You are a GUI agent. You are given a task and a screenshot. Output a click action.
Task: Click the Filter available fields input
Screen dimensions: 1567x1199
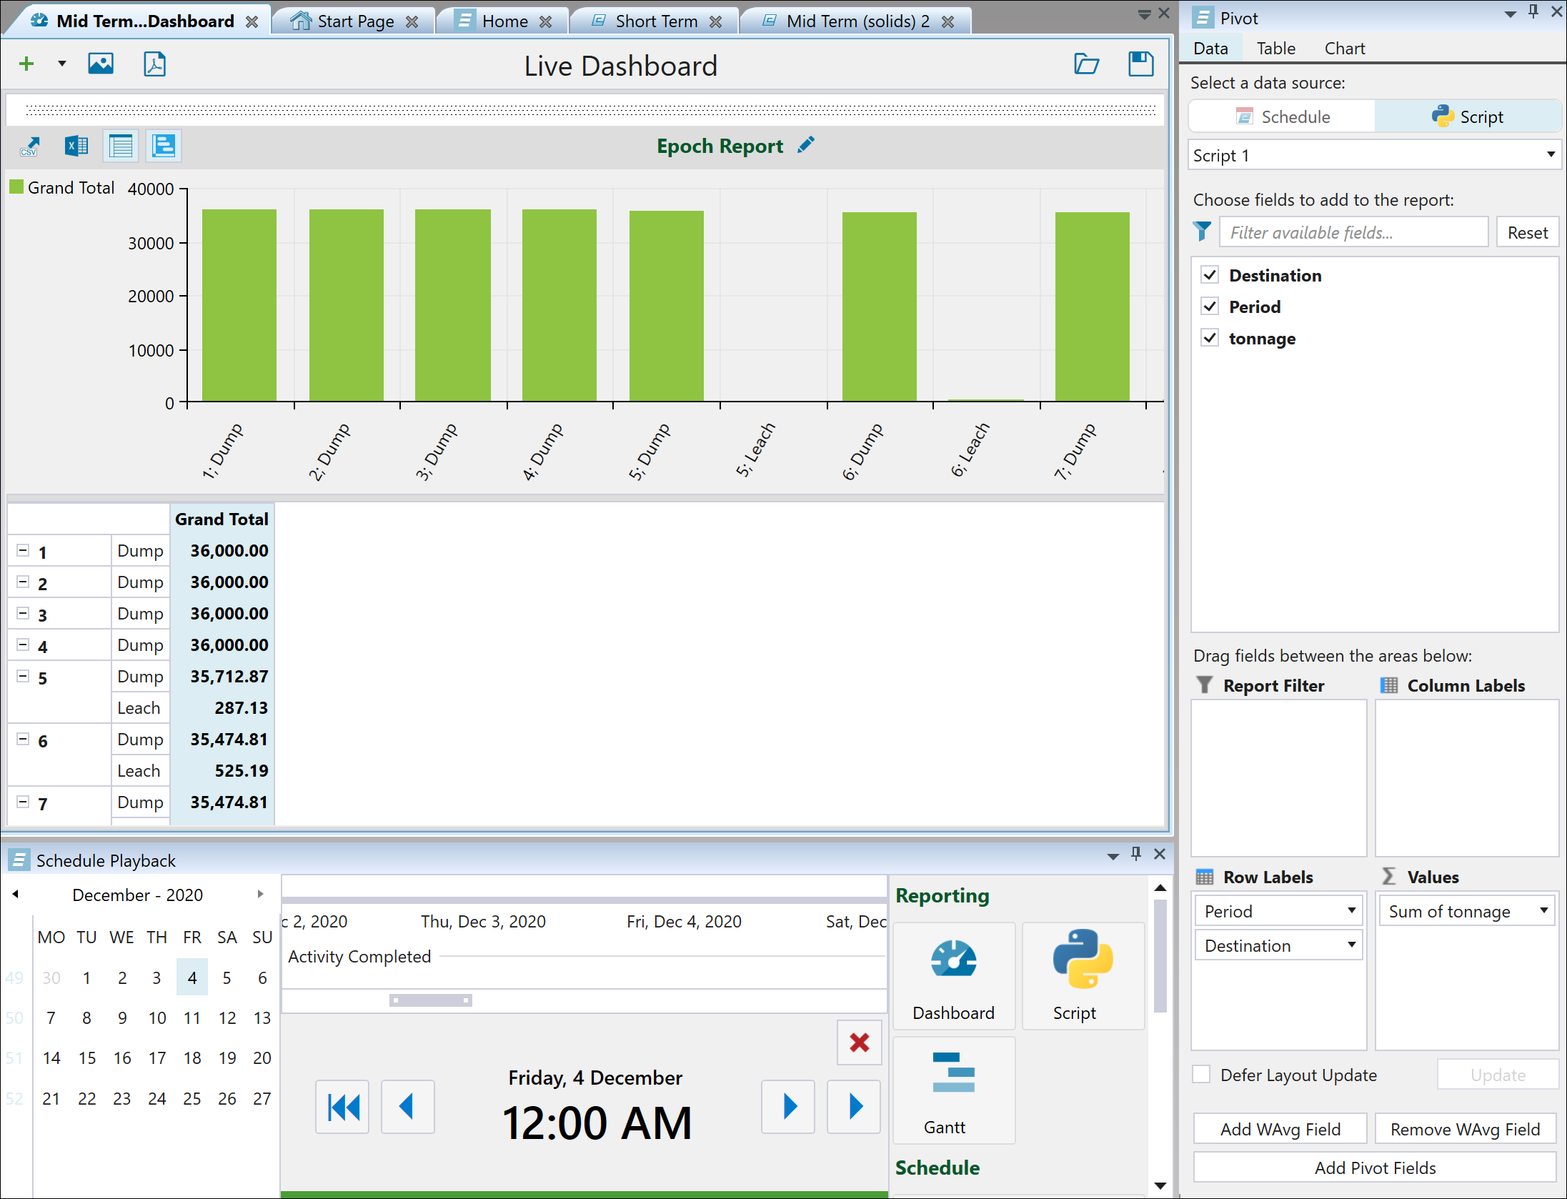(x=1353, y=232)
